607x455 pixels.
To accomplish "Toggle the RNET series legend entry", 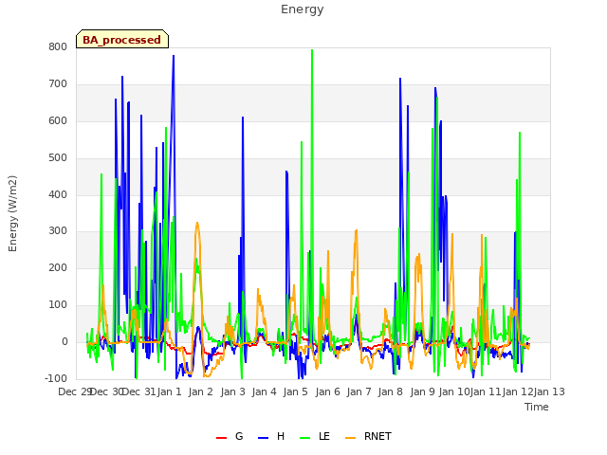I will click(x=368, y=436).
